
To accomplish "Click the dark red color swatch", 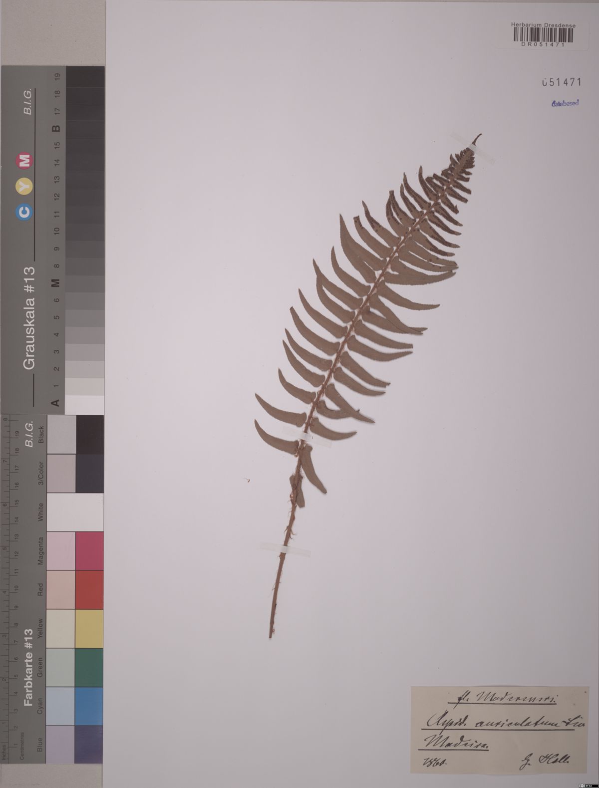I will 89,589.
